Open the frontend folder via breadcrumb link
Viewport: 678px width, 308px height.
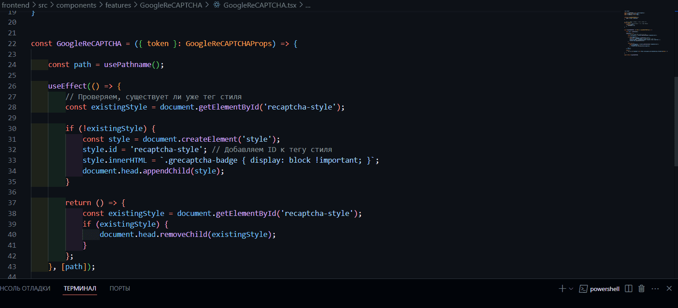click(15, 5)
